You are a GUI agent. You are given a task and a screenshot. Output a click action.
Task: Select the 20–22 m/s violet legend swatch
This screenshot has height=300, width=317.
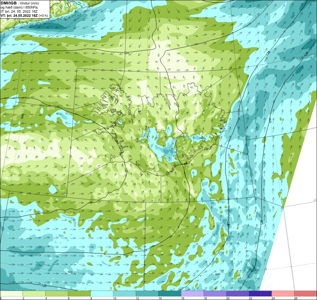pyautogui.click(x=238, y=294)
